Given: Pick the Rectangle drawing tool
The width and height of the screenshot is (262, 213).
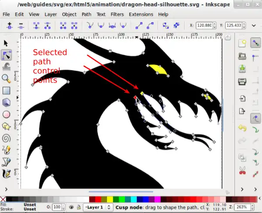Looking at the screenshot, I should pyautogui.click(x=7, y=91).
